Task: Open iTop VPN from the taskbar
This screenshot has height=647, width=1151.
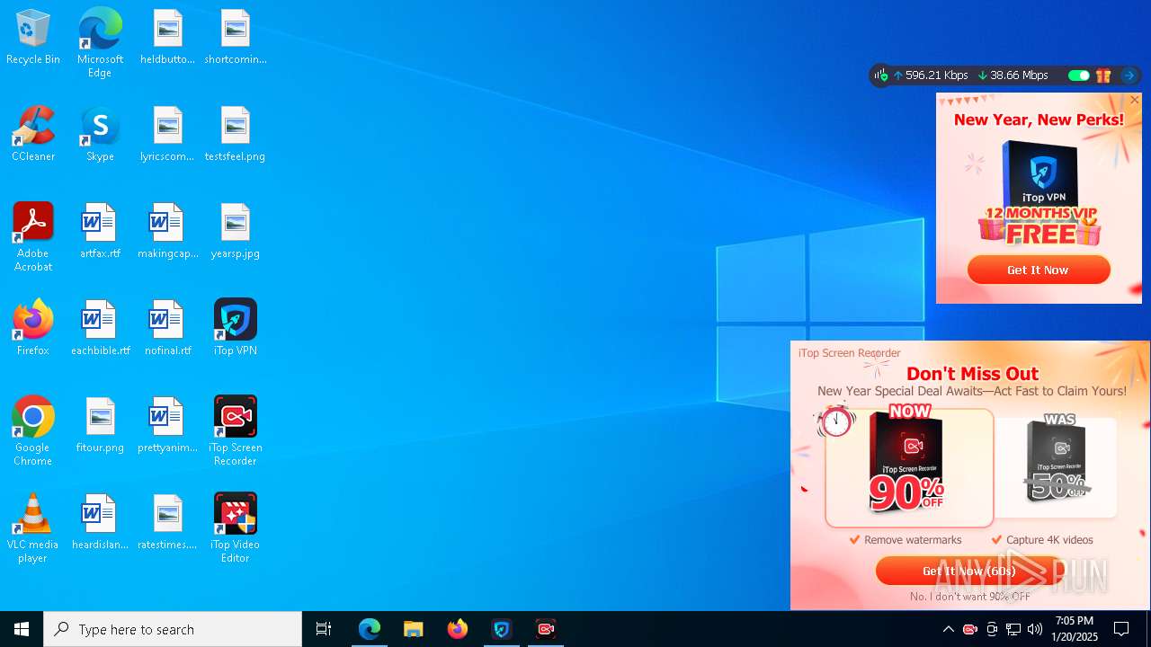Action: (502, 629)
